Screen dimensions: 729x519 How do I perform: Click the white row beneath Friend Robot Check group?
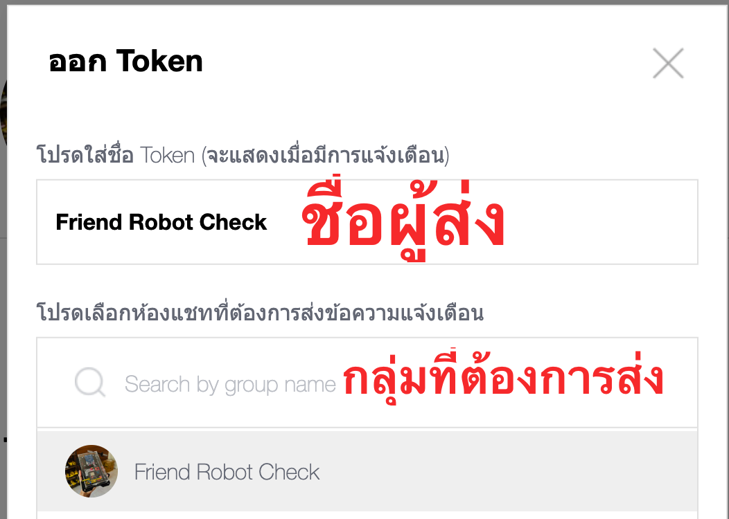point(367,516)
